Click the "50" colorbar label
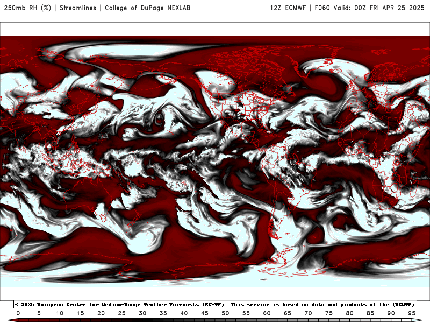The image size is (430, 323). pos(225,313)
